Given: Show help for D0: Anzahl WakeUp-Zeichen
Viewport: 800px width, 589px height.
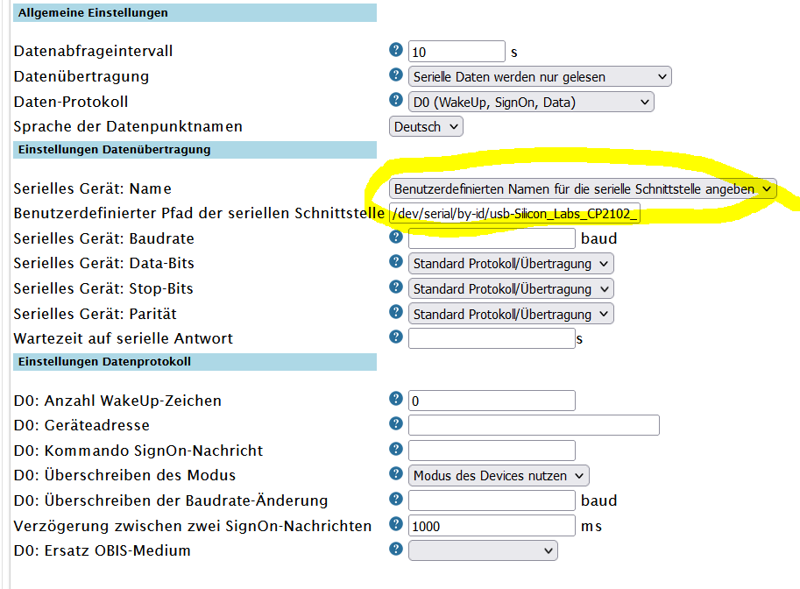Looking at the screenshot, I should (395, 399).
